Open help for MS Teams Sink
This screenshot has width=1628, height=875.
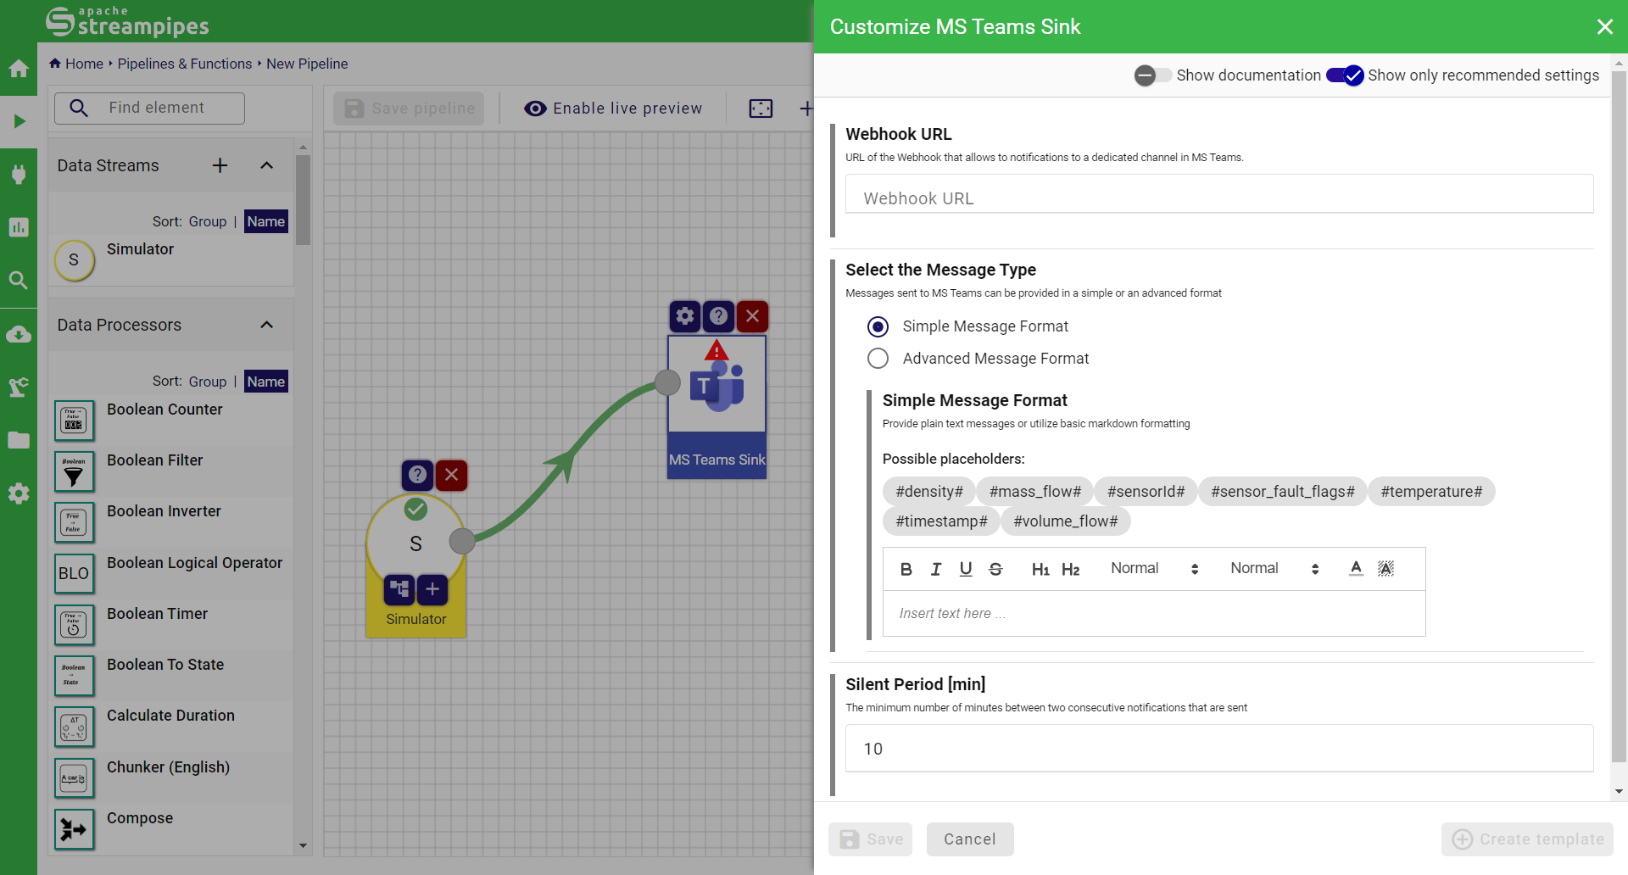point(718,316)
